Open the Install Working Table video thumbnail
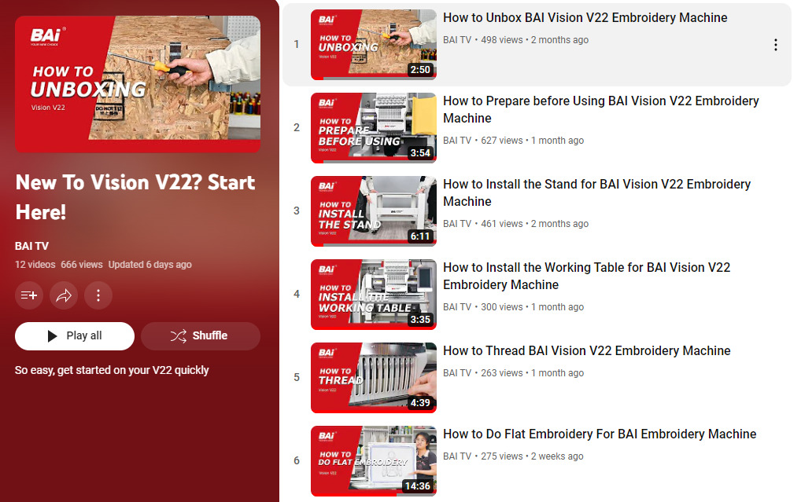Image resolution: width=801 pixels, height=502 pixels. pyautogui.click(x=374, y=294)
